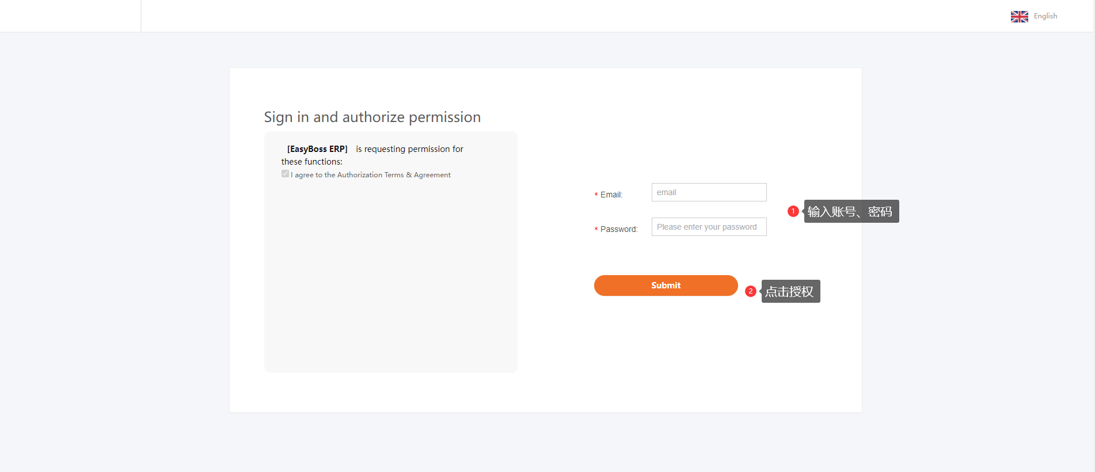The image size is (1095, 472).
Task: Click the Password field label
Action: (619, 230)
